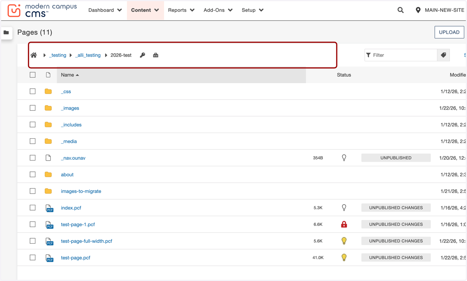Check the box for index.pcf
Image resolution: width=467 pixels, height=281 pixels.
tap(33, 208)
